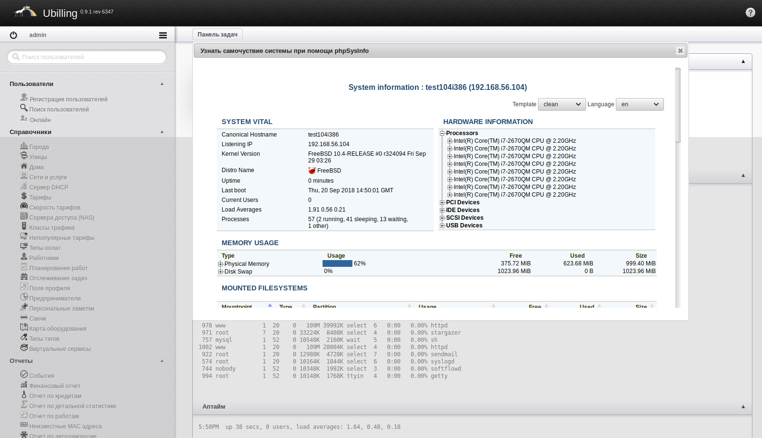Close the phpSysInfo dialog
This screenshot has width=762, height=438.
click(x=680, y=50)
